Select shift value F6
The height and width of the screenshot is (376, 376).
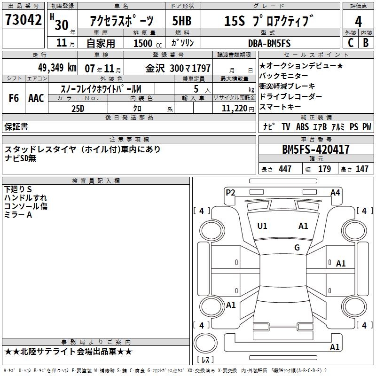click(x=14, y=98)
